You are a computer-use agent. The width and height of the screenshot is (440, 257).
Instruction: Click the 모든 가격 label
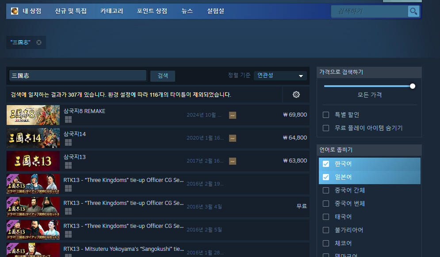point(370,95)
